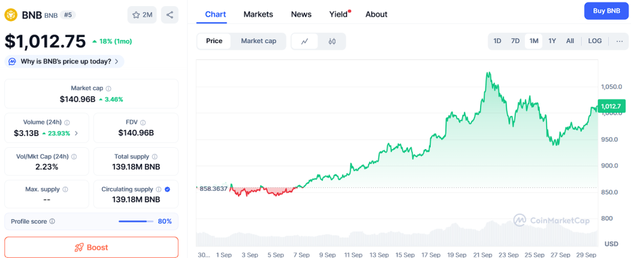Set chart range to 7D
This screenshot has height=258, width=631.
coord(515,41)
